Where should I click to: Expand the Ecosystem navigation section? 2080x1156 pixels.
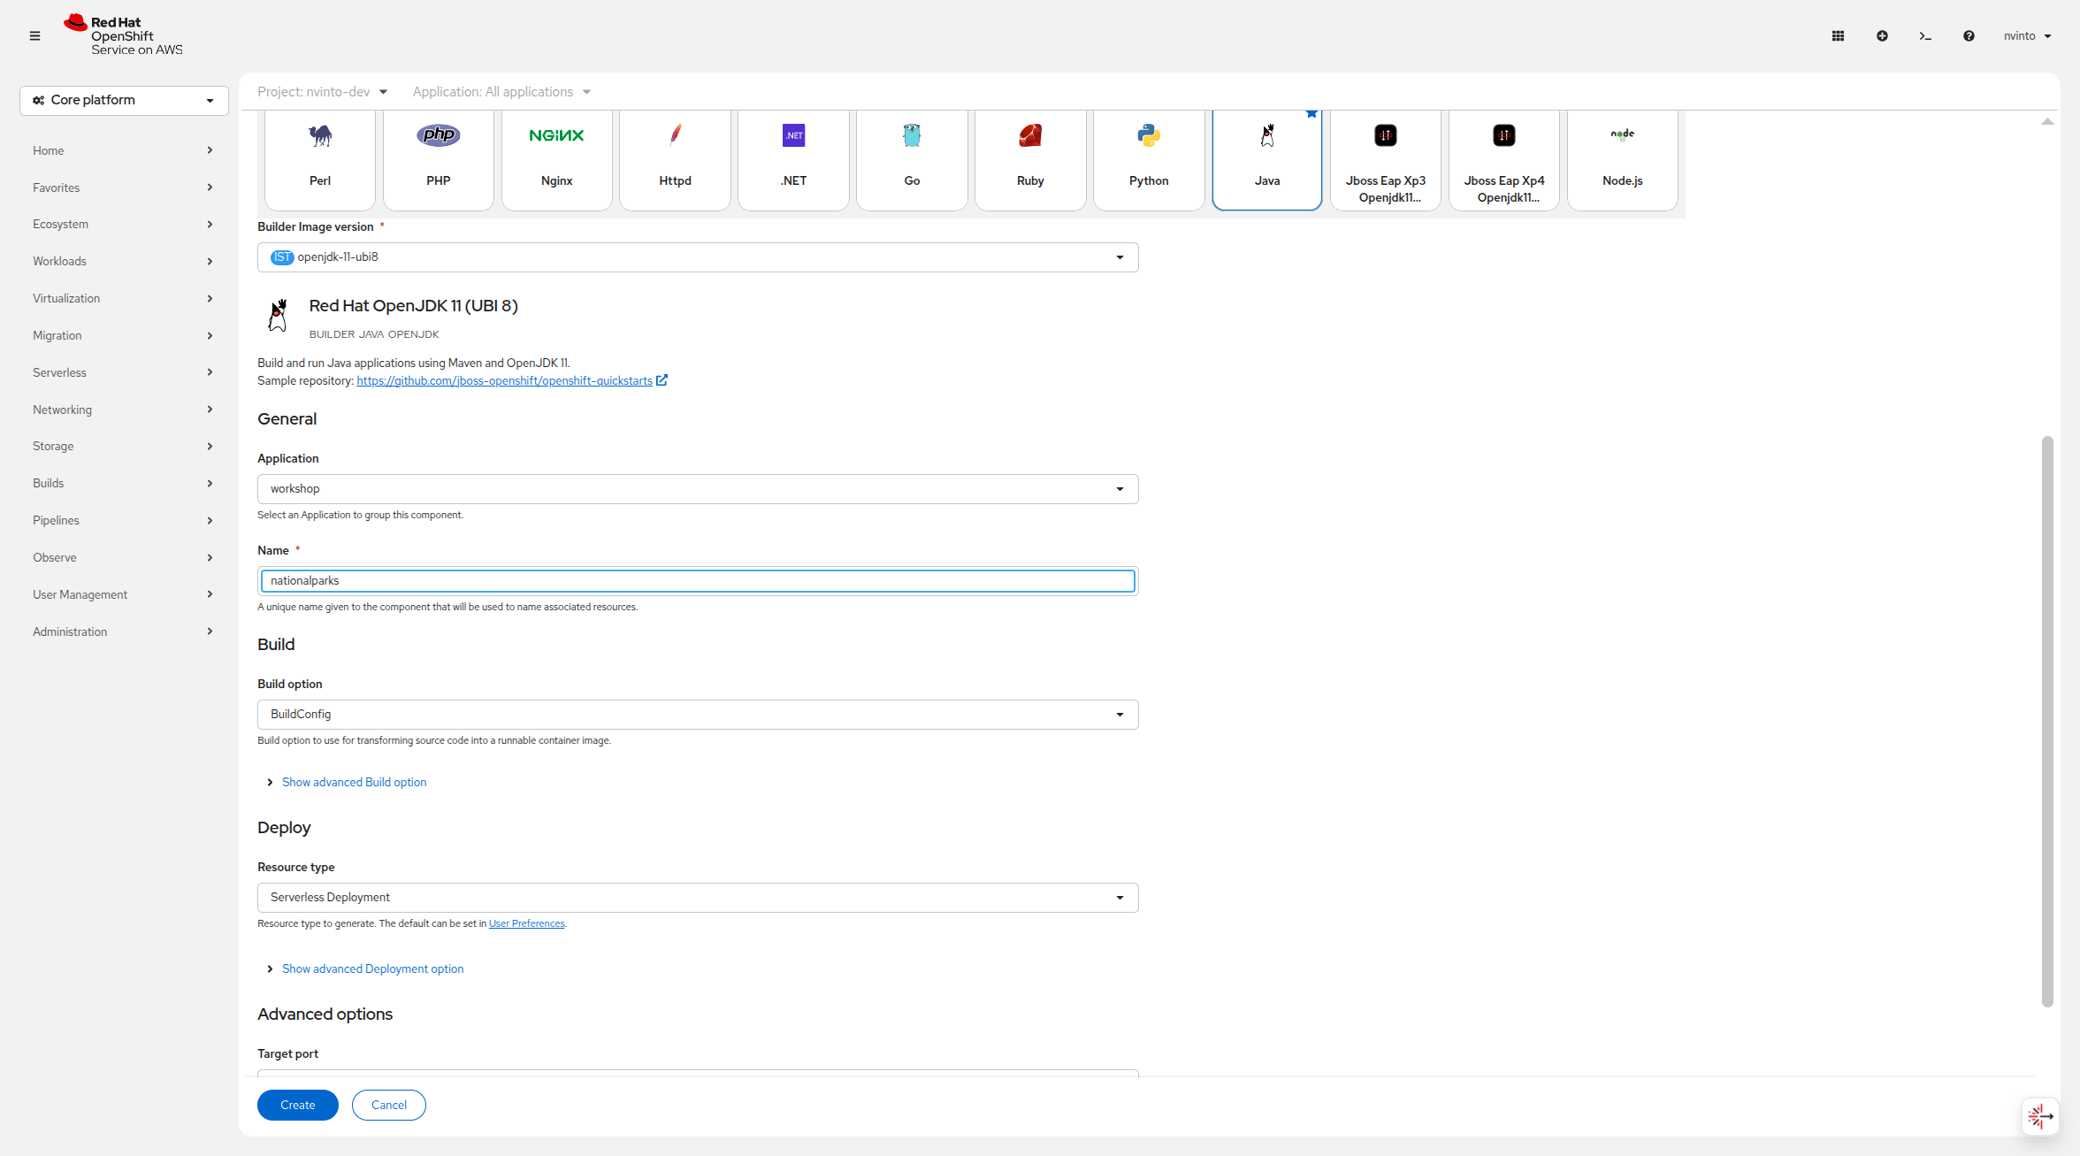pyautogui.click(x=123, y=225)
